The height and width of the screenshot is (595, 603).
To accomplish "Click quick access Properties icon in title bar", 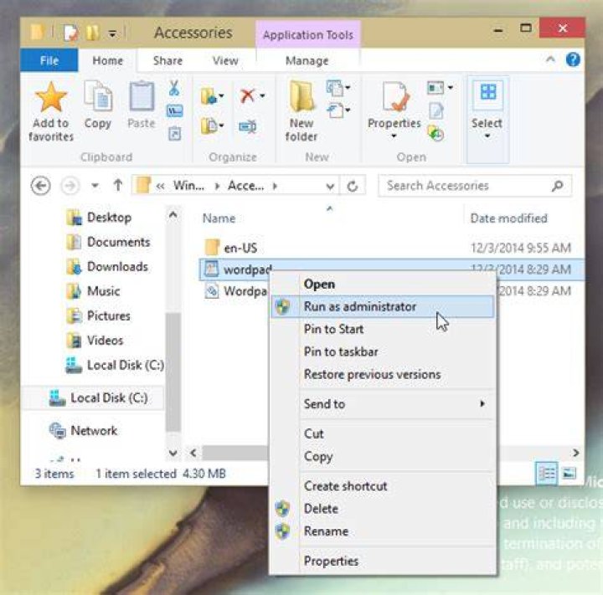I will (70, 33).
